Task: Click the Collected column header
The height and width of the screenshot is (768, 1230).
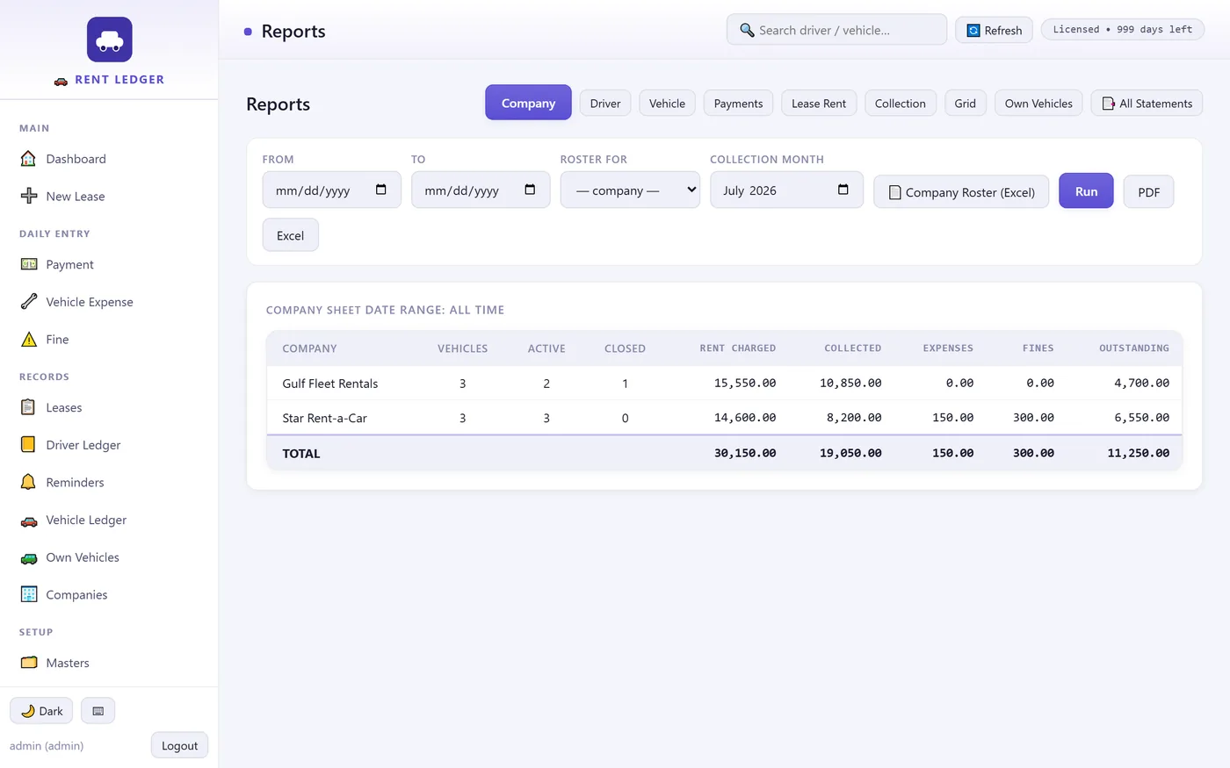Action: point(852,348)
